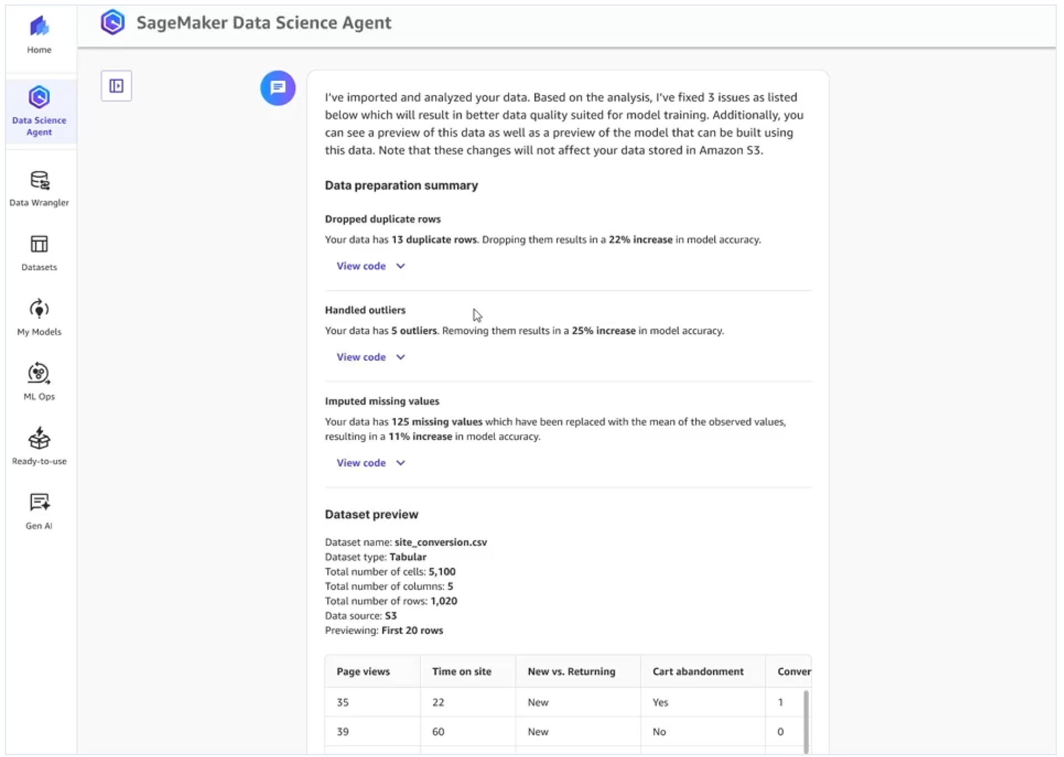Click the Data source S3 text
Image resolution: width=1064 pixels, height=757 pixels.
click(x=391, y=616)
